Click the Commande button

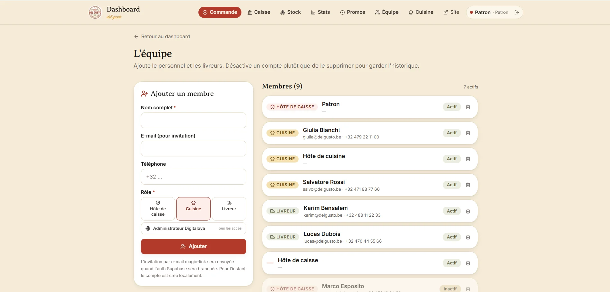pyautogui.click(x=220, y=12)
